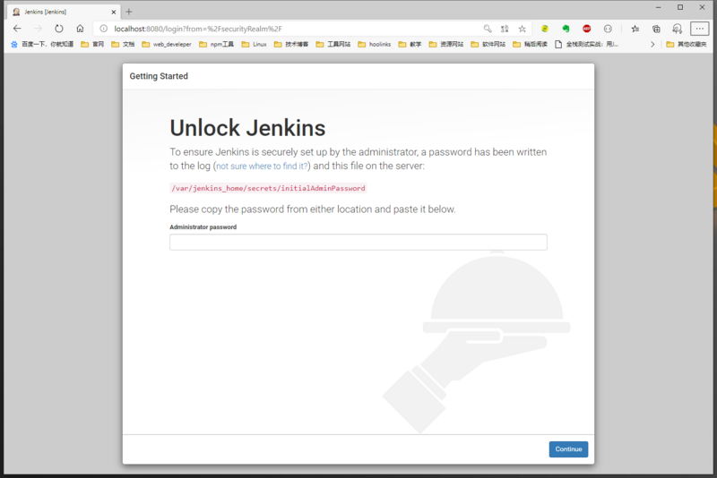This screenshot has height=478, width=717.
Task: Add this page to favorites star
Action: click(523, 29)
